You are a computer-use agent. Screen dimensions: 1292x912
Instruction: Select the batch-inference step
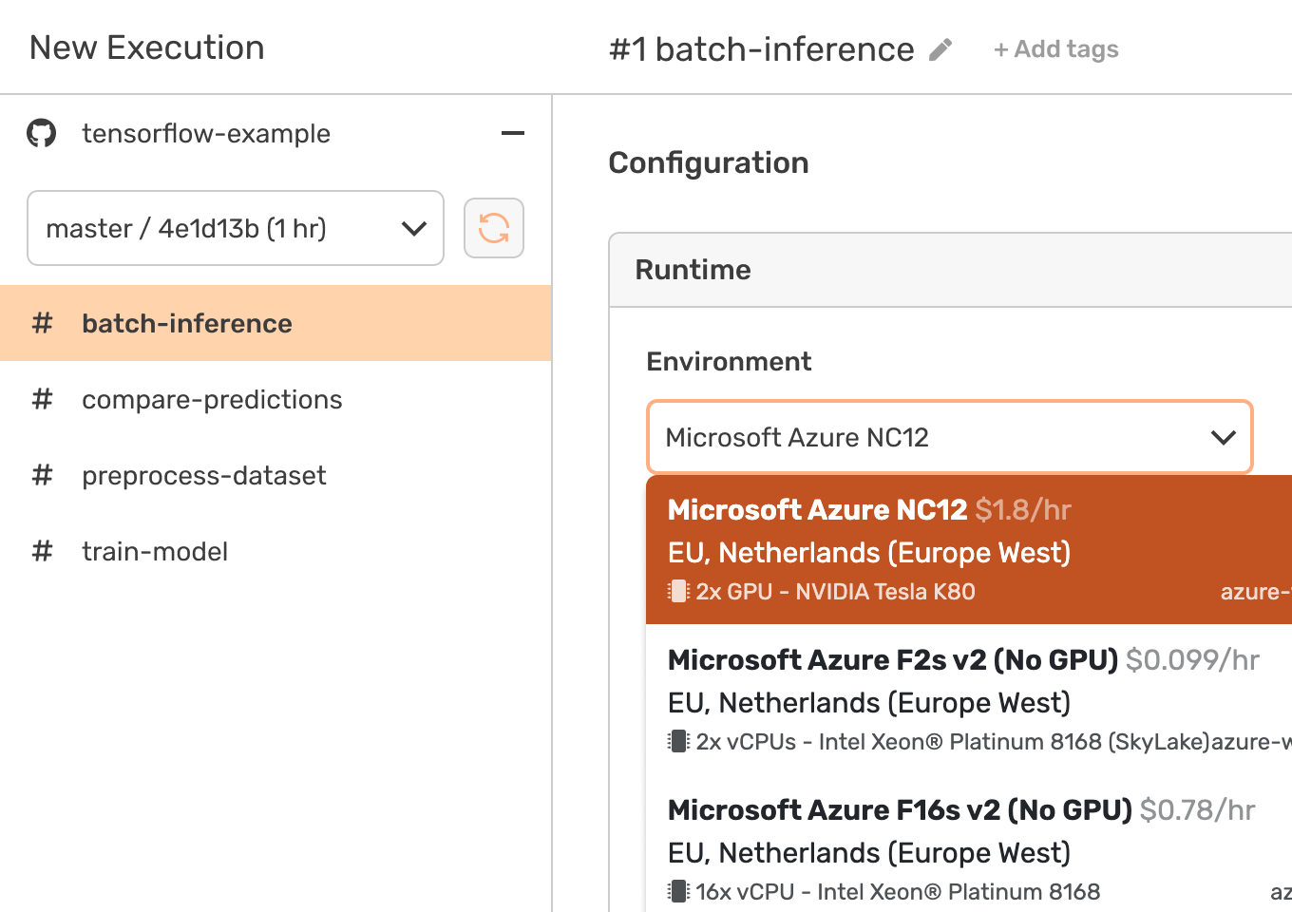(x=275, y=323)
